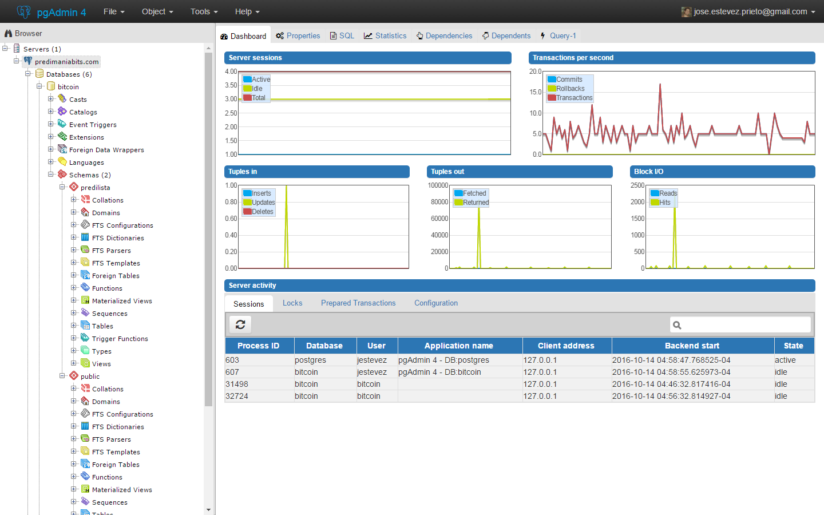
Task: Open the Configuration activity tab
Action: pyautogui.click(x=436, y=303)
